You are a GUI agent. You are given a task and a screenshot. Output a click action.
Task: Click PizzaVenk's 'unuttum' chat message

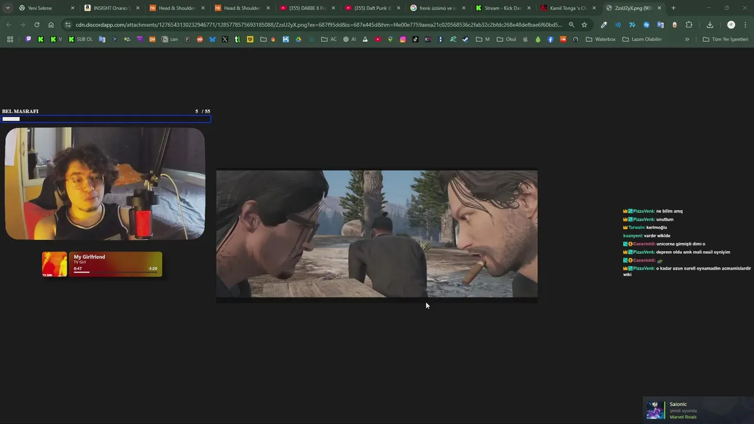pyautogui.click(x=649, y=219)
